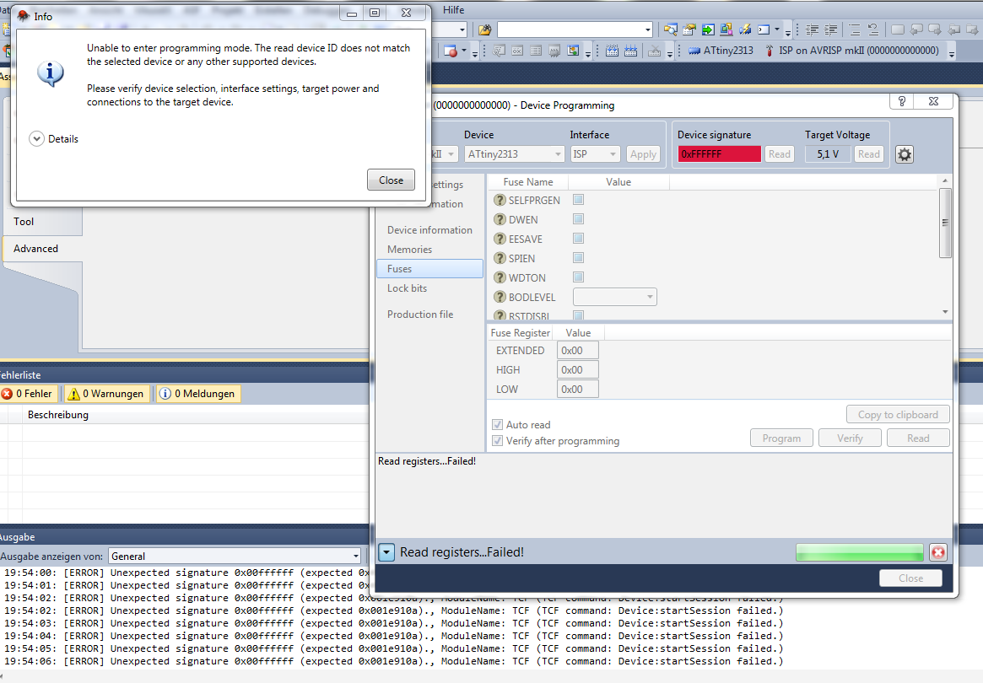Open dropdown arrow beside breakpoint icon
Screen dimensions: 983x683
[x=464, y=51]
